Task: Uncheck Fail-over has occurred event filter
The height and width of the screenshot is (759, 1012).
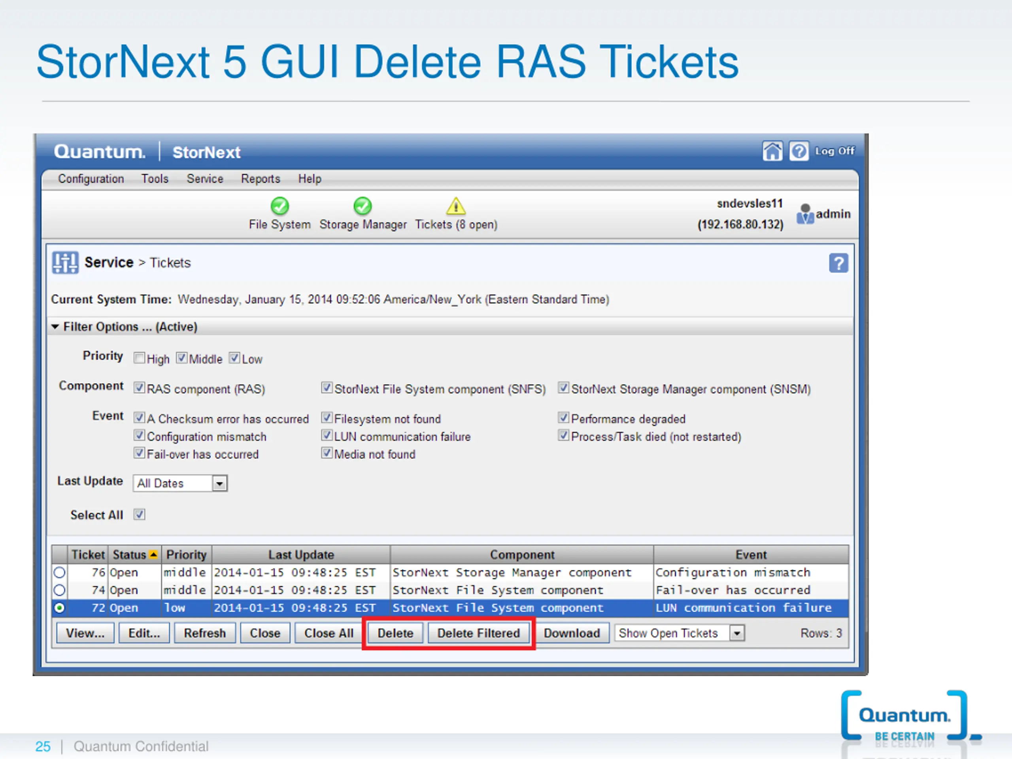Action: coord(139,453)
